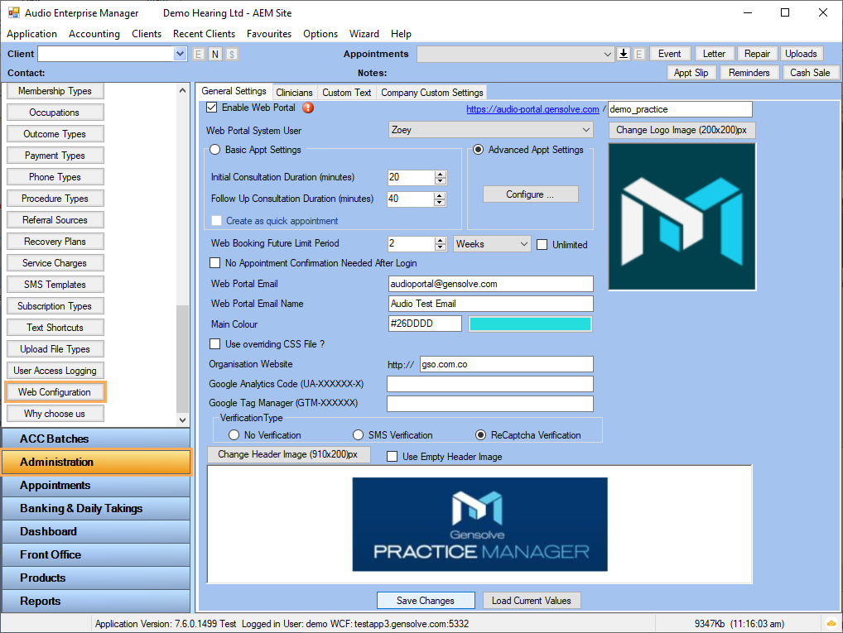Open the Weeks period dropdown
Screen dimensions: 843x633
coord(523,243)
